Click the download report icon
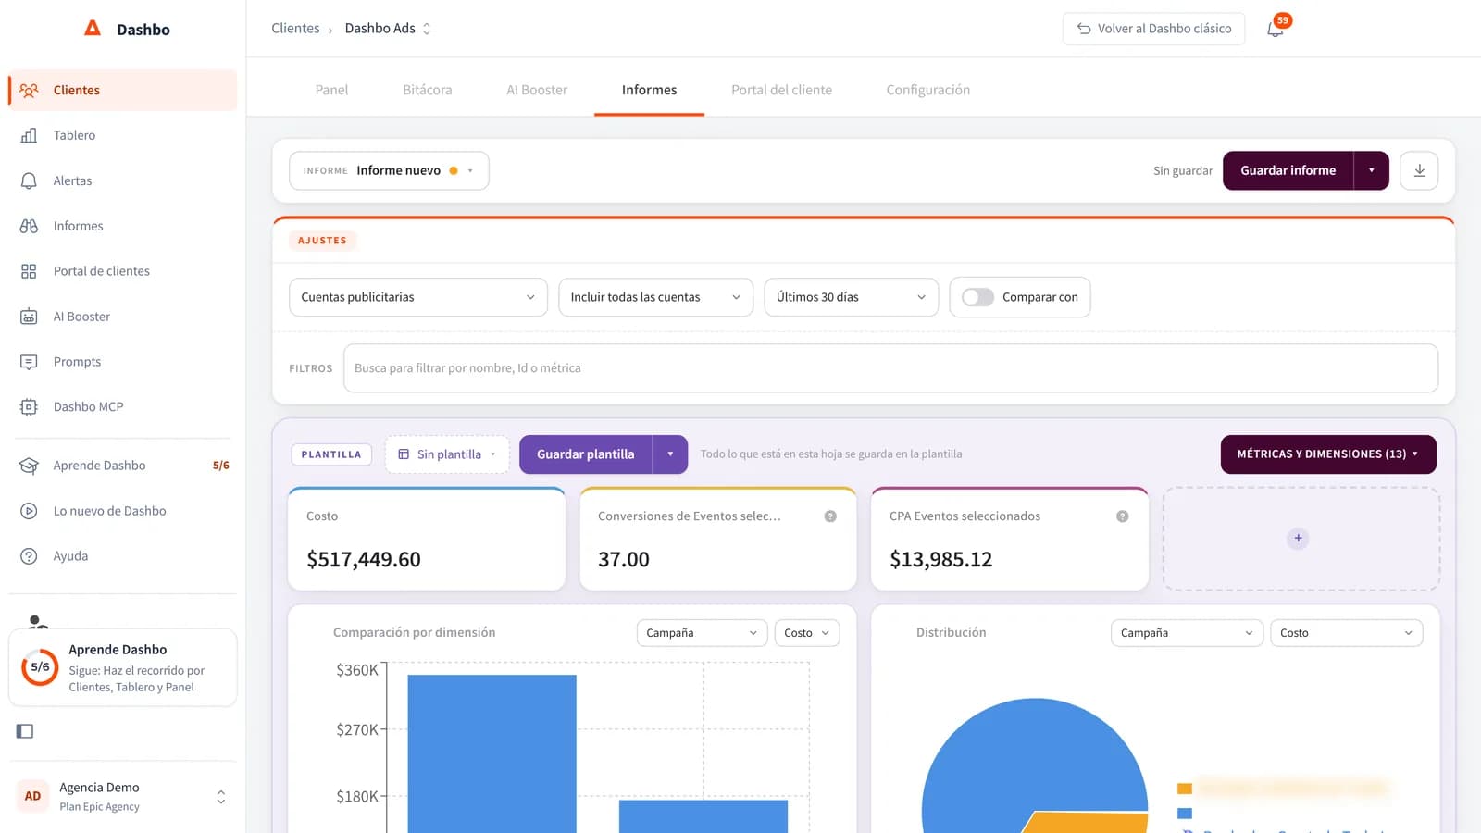Screen dimensions: 1481x833 (x=1419, y=170)
